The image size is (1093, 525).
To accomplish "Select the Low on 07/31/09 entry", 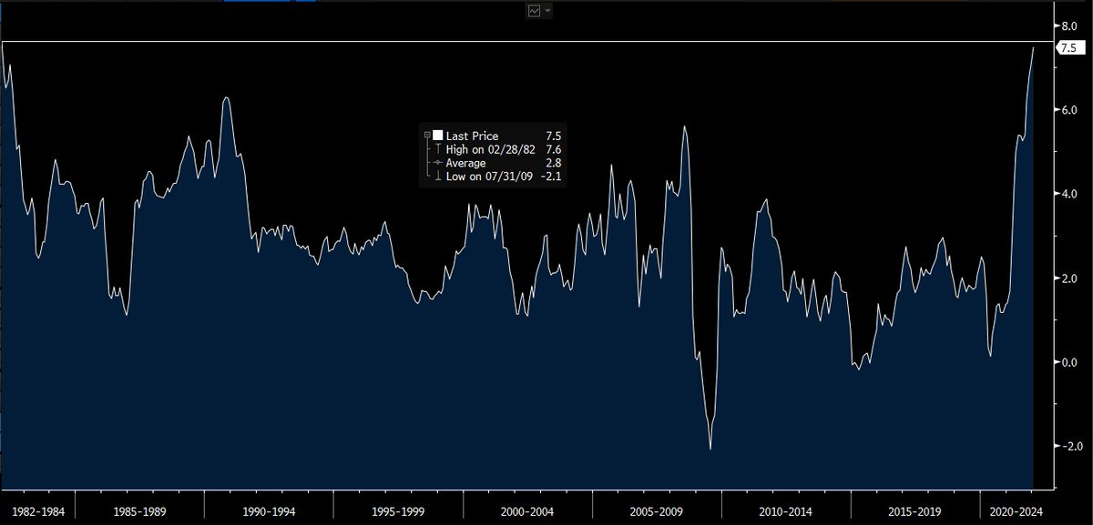I will click(x=489, y=177).
